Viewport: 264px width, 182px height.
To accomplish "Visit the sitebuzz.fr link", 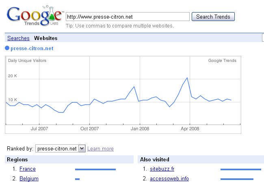I will pyautogui.click(x=162, y=169).
